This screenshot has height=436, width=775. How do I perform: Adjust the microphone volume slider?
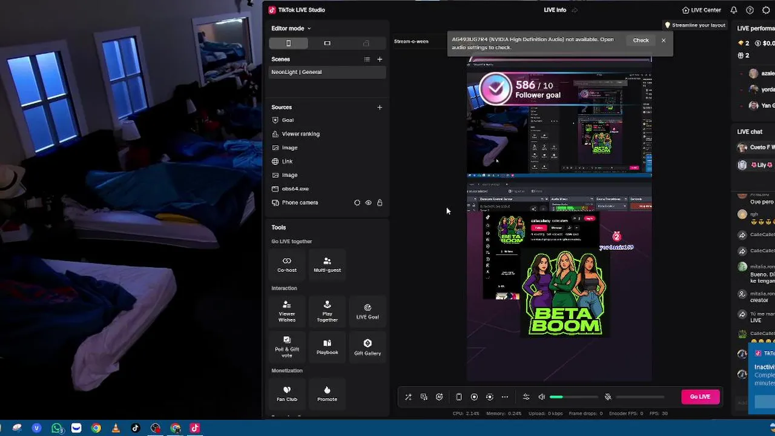point(640,397)
